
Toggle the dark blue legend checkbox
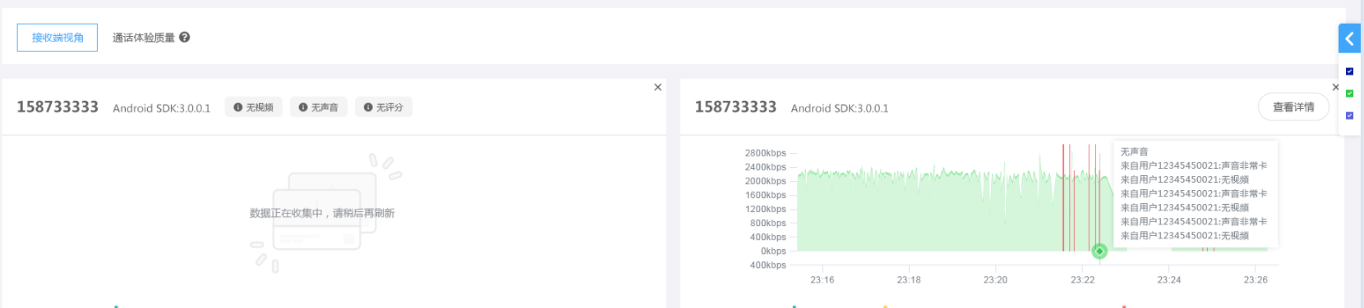pos(1349,71)
